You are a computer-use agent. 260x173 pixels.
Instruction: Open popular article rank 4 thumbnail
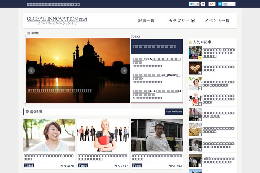[x=195, y=99]
